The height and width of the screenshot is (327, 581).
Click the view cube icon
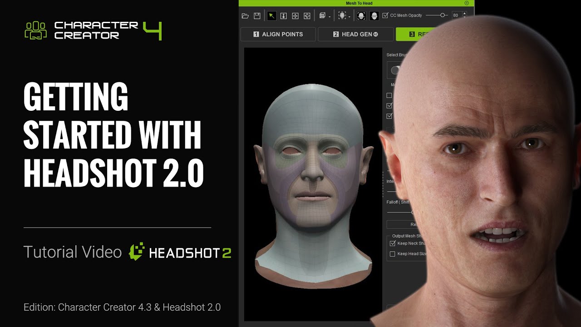322,16
